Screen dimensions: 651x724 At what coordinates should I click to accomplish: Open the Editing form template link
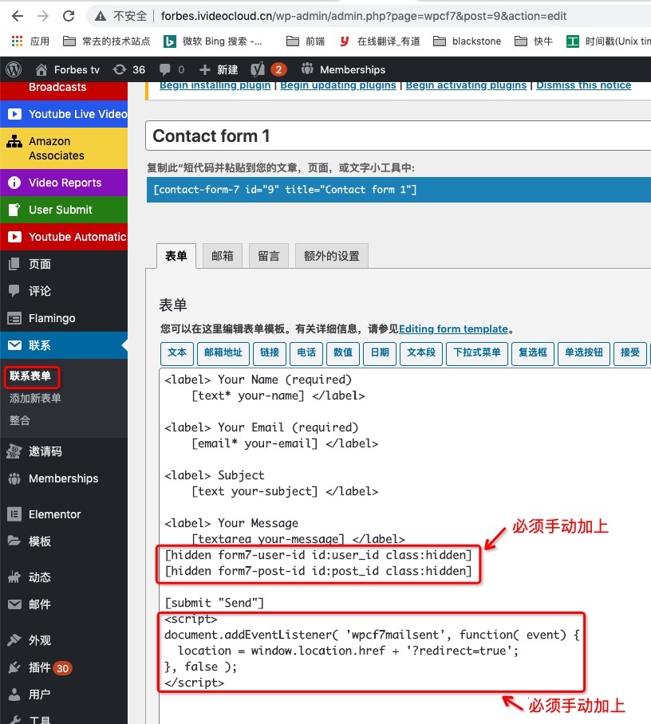[453, 329]
